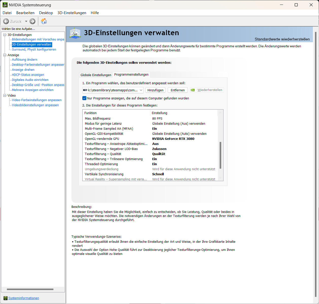Click the Systeminformationen icon
319x304 pixels.
tap(6, 298)
